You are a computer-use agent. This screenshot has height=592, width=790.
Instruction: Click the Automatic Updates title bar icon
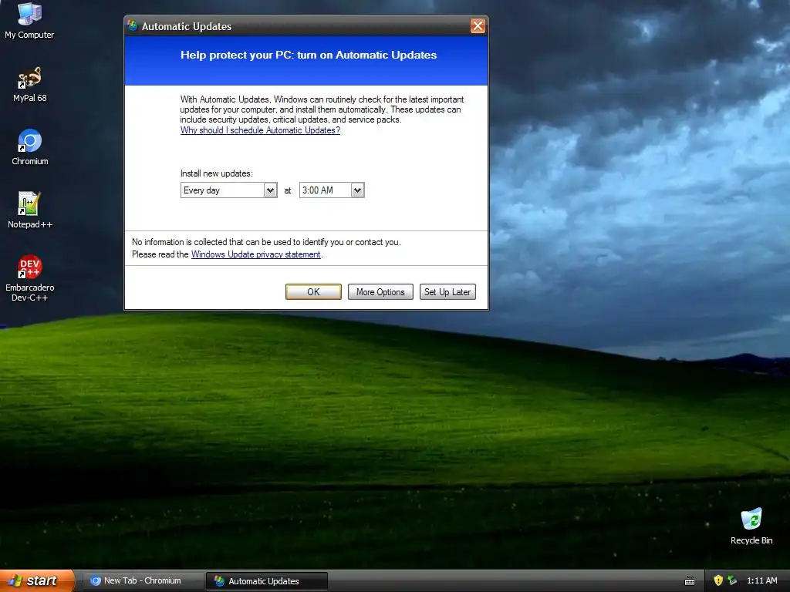click(x=133, y=25)
